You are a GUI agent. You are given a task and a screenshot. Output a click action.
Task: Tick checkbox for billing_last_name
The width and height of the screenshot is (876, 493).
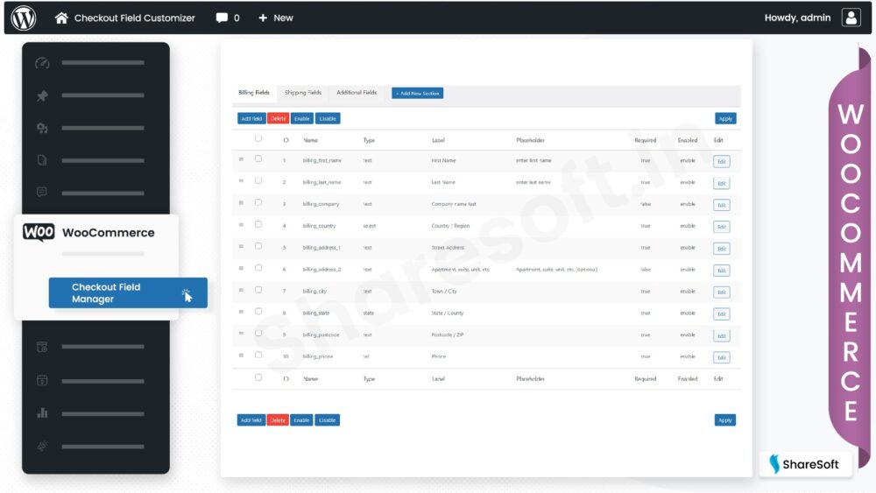258,181
